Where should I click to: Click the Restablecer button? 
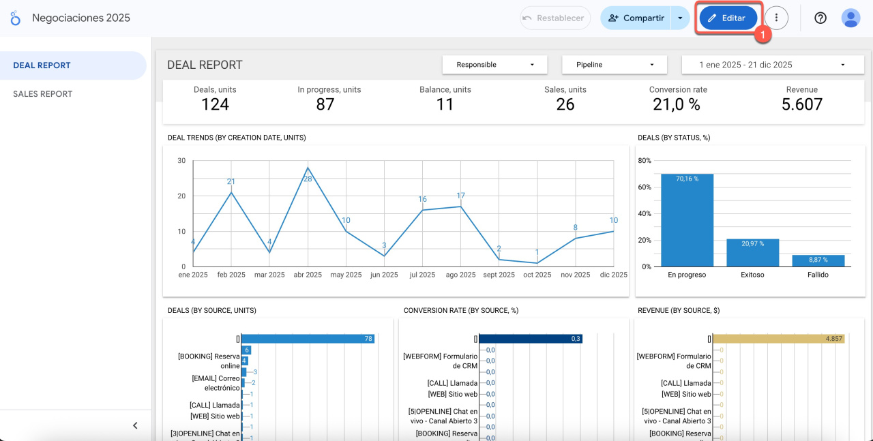[x=554, y=18]
